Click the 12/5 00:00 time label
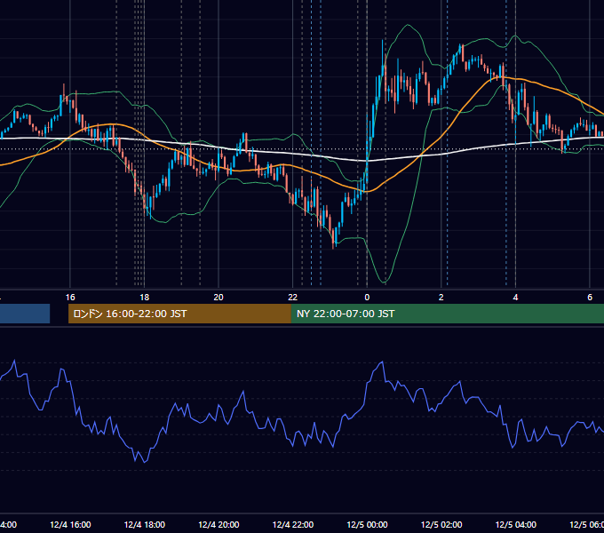 (367, 524)
